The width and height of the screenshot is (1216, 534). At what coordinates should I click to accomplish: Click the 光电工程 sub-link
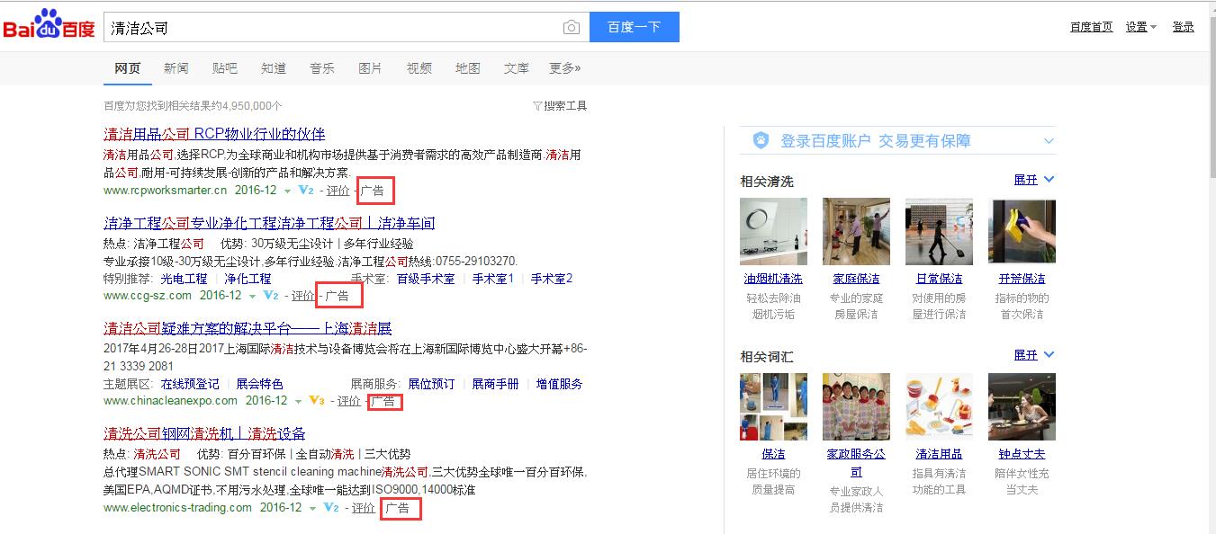pos(184,279)
